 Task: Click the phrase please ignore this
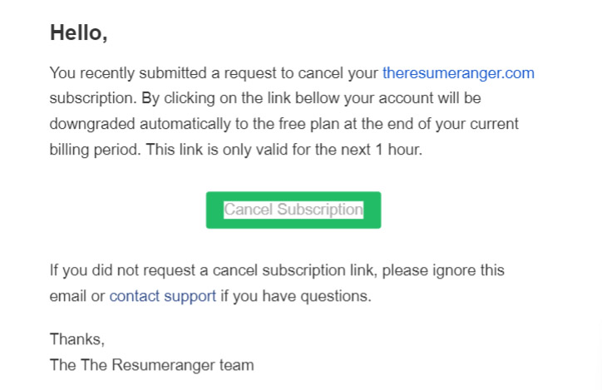pyautogui.click(x=443, y=270)
